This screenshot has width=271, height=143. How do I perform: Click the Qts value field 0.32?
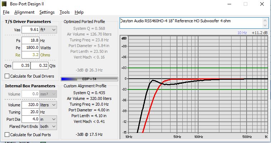coord(39,65)
